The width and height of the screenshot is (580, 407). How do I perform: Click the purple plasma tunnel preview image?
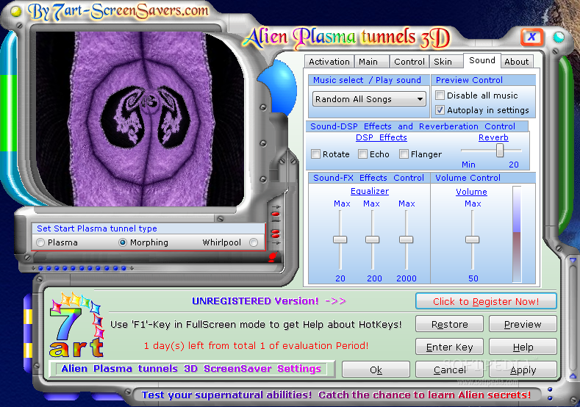[x=140, y=119]
